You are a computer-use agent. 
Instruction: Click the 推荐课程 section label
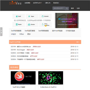click(14, 67)
